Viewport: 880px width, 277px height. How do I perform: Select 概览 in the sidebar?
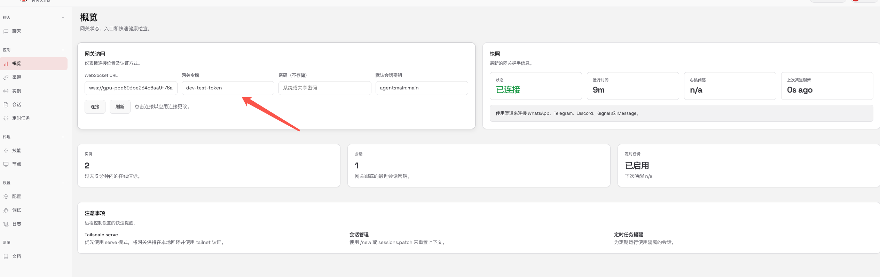point(34,64)
